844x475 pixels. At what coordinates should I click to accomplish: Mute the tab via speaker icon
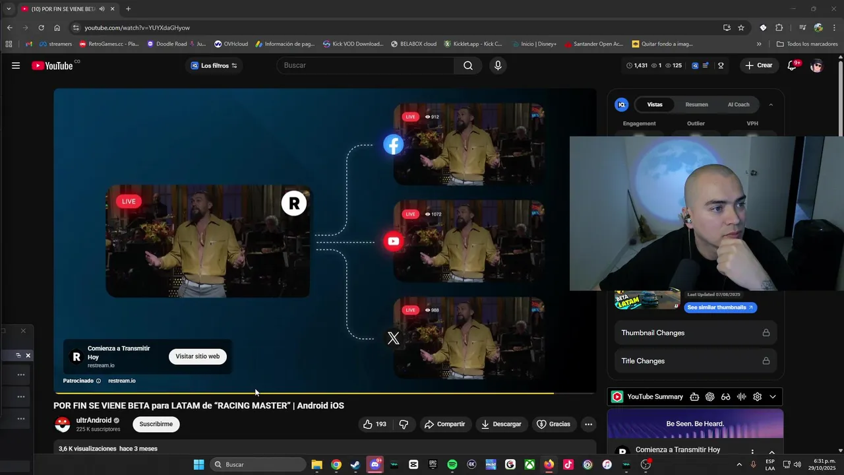tap(102, 9)
